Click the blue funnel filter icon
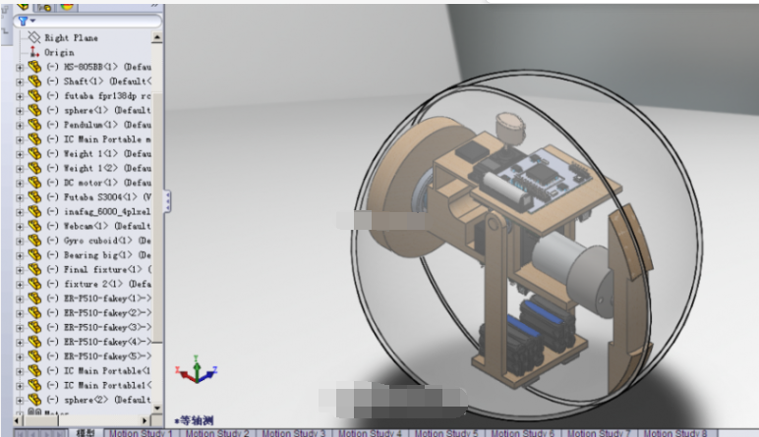This screenshot has width=759, height=437. click(x=23, y=21)
